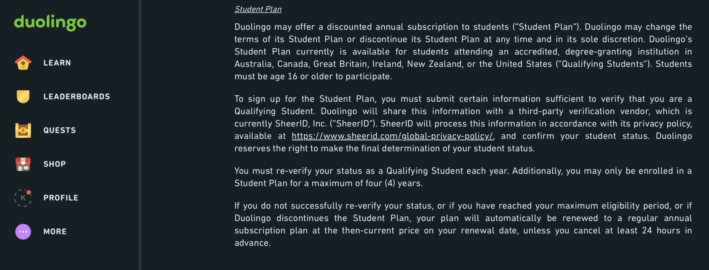Click the More ellipsis icon
709x270 pixels.
[23, 231]
